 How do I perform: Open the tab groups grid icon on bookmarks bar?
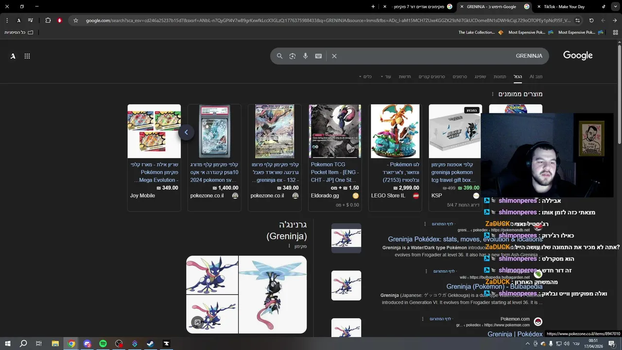click(615, 32)
